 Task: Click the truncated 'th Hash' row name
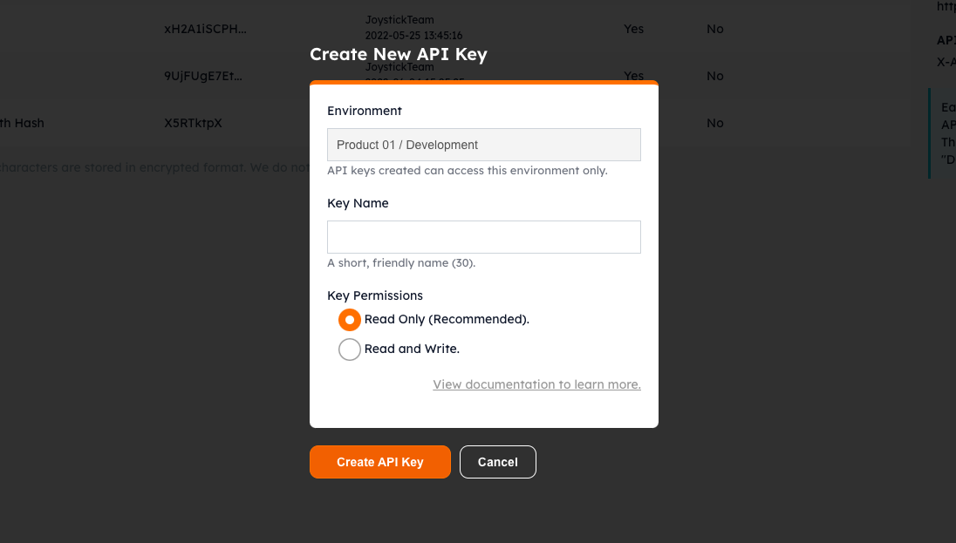click(x=22, y=123)
